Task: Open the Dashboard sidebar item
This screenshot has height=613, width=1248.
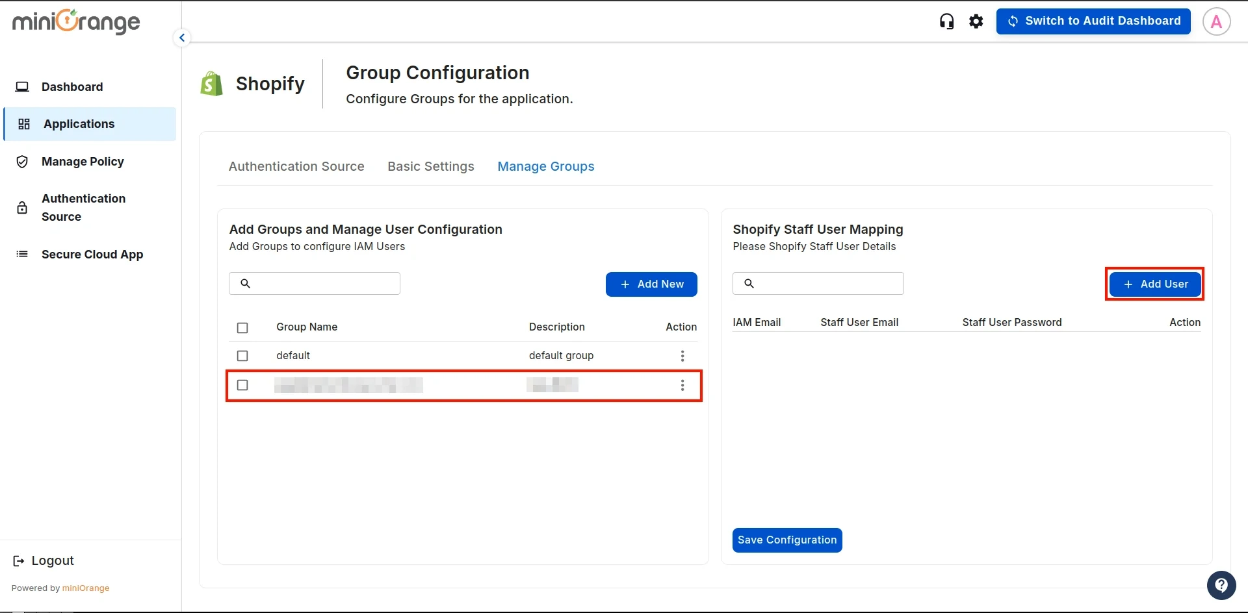Action: (71, 86)
